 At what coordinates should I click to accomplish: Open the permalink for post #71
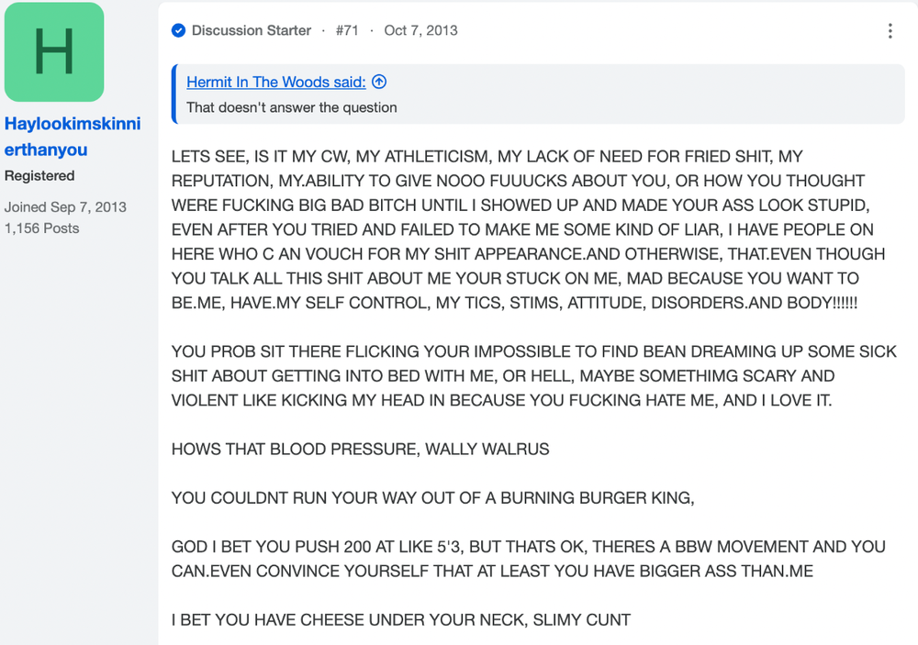347,30
